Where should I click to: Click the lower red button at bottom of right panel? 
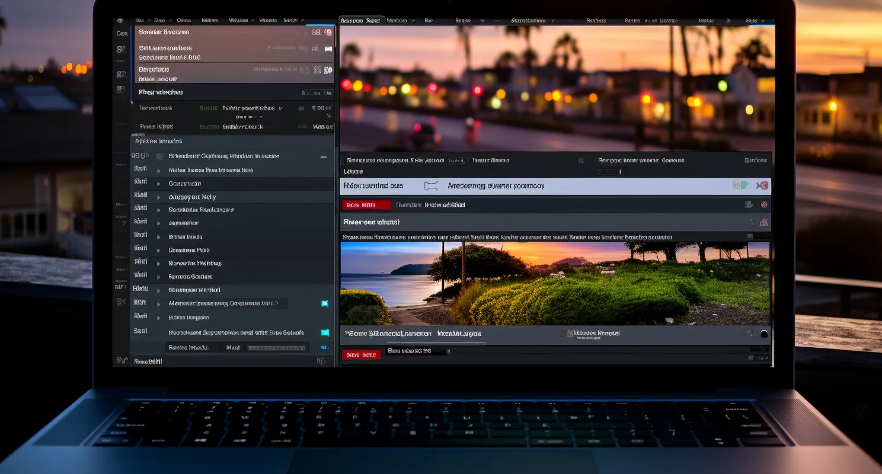point(361,355)
